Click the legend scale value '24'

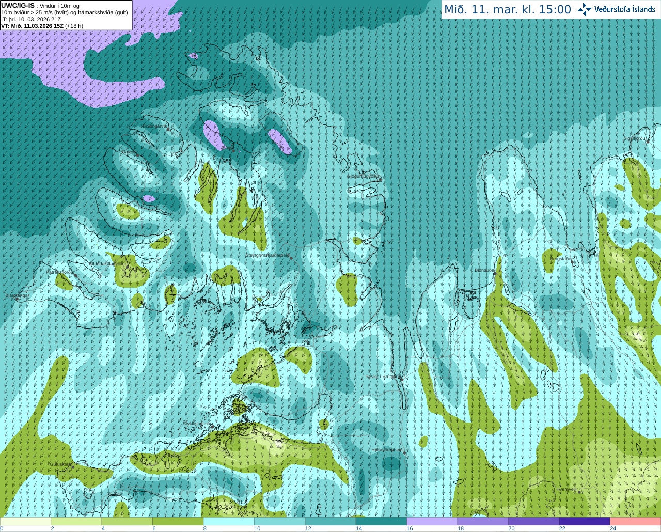pyautogui.click(x=613, y=528)
